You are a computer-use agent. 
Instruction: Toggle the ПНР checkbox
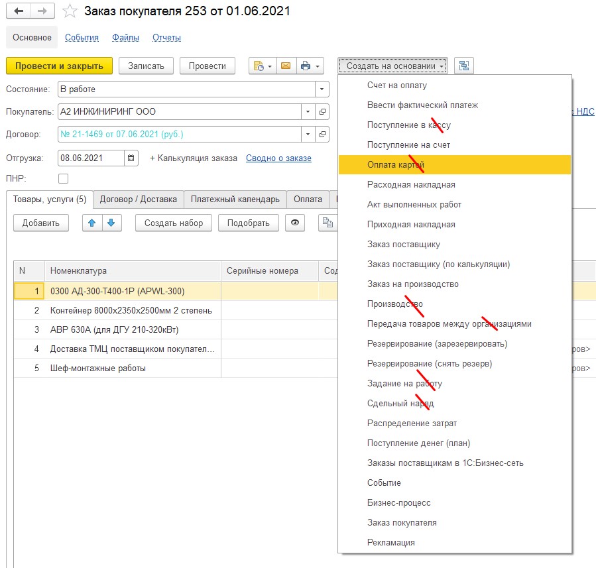[x=64, y=178]
